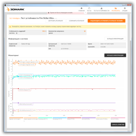136x136 pixels.
Task: Click the orange validate and compare online button
Action: click(x=106, y=21)
